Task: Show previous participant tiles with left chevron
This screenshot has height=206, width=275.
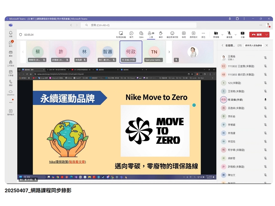Action: click(x=23, y=52)
